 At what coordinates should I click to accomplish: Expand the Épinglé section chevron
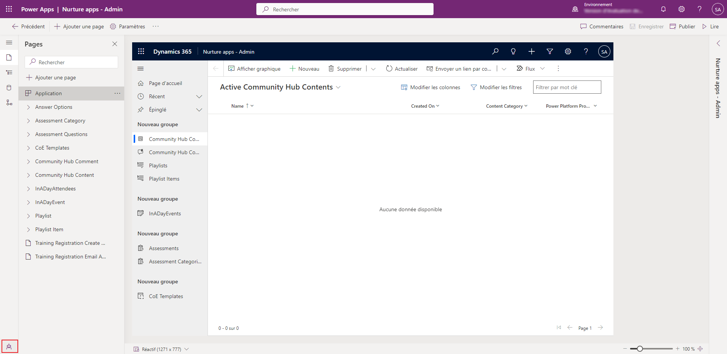coord(199,110)
